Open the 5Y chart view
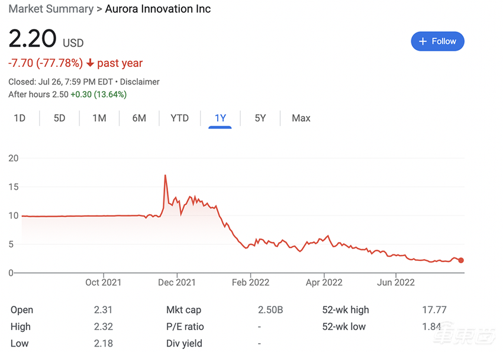The height and width of the screenshot is (352, 503). tap(260, 118)
